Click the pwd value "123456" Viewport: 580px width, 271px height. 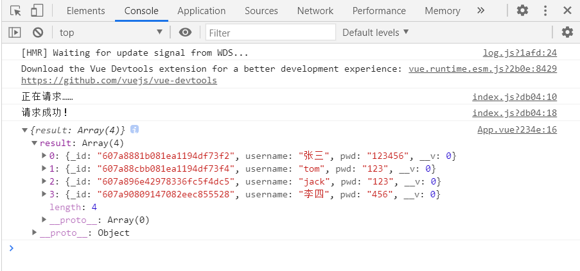(x=388, y=156)
